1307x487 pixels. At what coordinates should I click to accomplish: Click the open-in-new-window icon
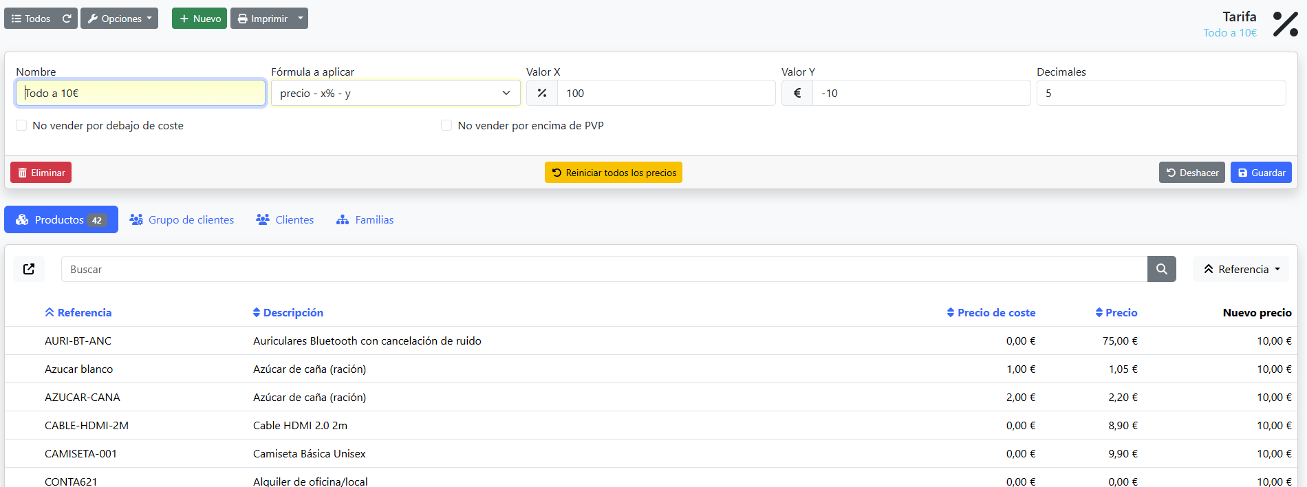(29, 269)
